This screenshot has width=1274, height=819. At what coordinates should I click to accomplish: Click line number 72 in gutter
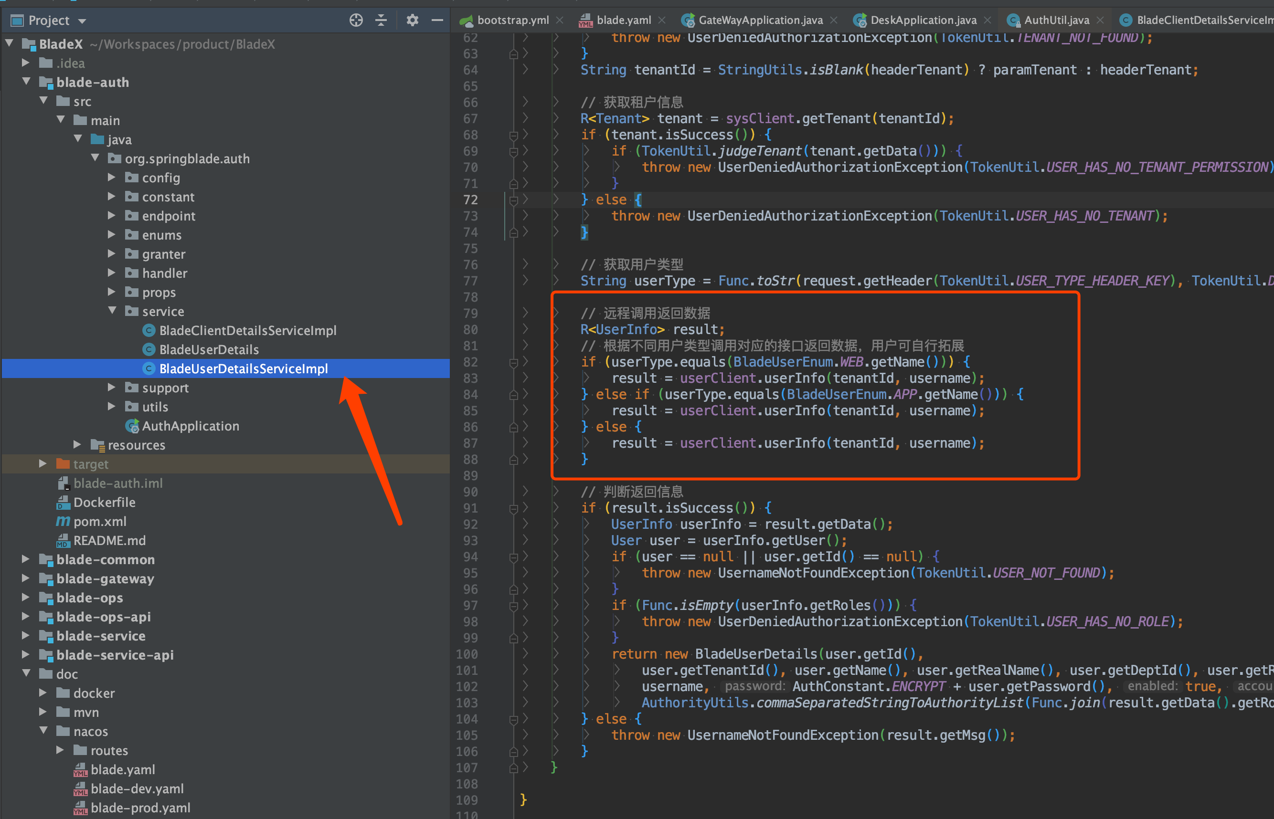tap(471, 200)
